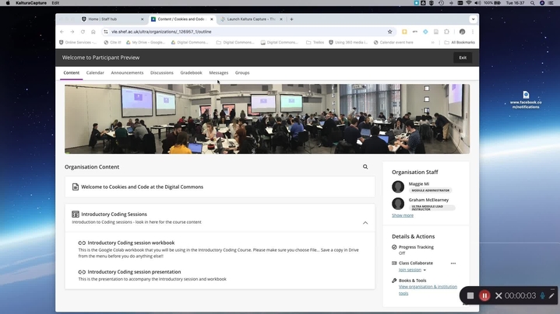Open the All Bookmarks folder
This screenshot has height=314, width=560.
[460, 43]
